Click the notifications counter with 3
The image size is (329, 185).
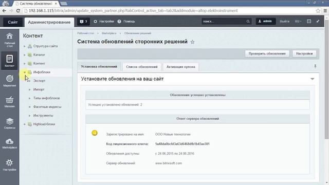point(83,22)
